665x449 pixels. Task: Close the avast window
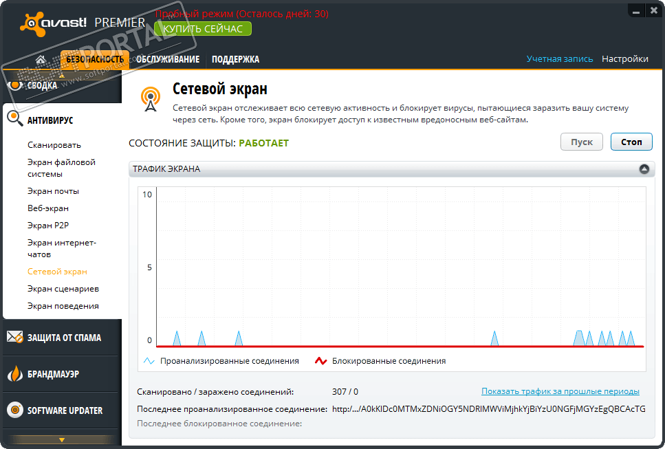pyautogui.click(x=653, y=11)
